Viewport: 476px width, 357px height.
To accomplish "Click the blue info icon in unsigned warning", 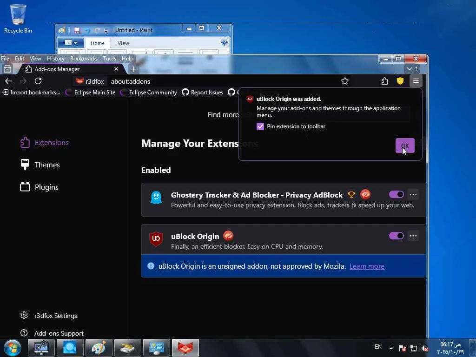I will point(151,266).
